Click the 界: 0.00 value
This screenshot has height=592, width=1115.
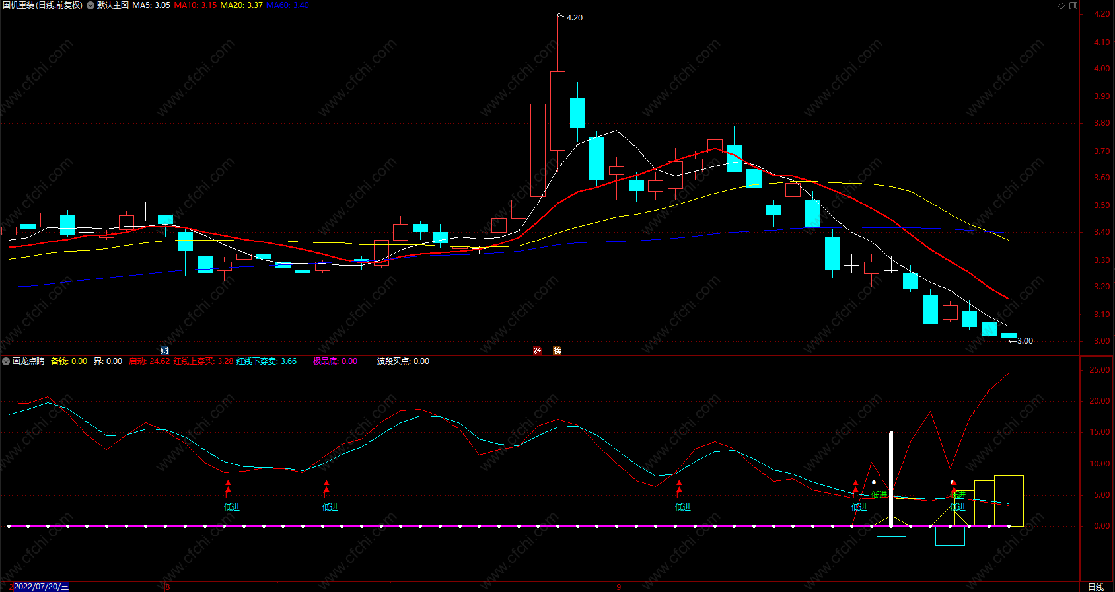tap(108, 361)
